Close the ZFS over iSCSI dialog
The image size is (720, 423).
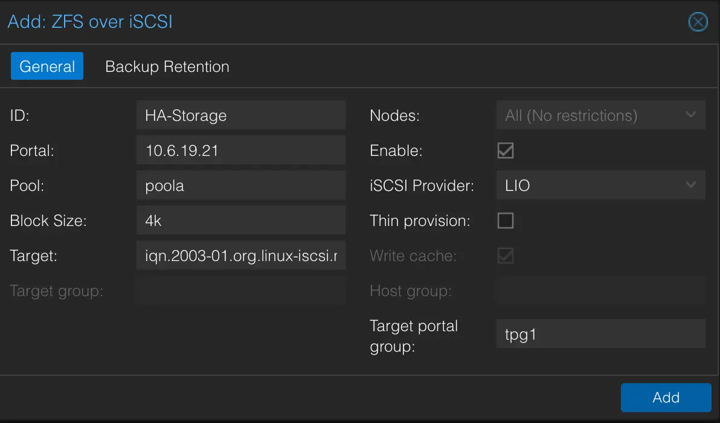click(698, 22)
